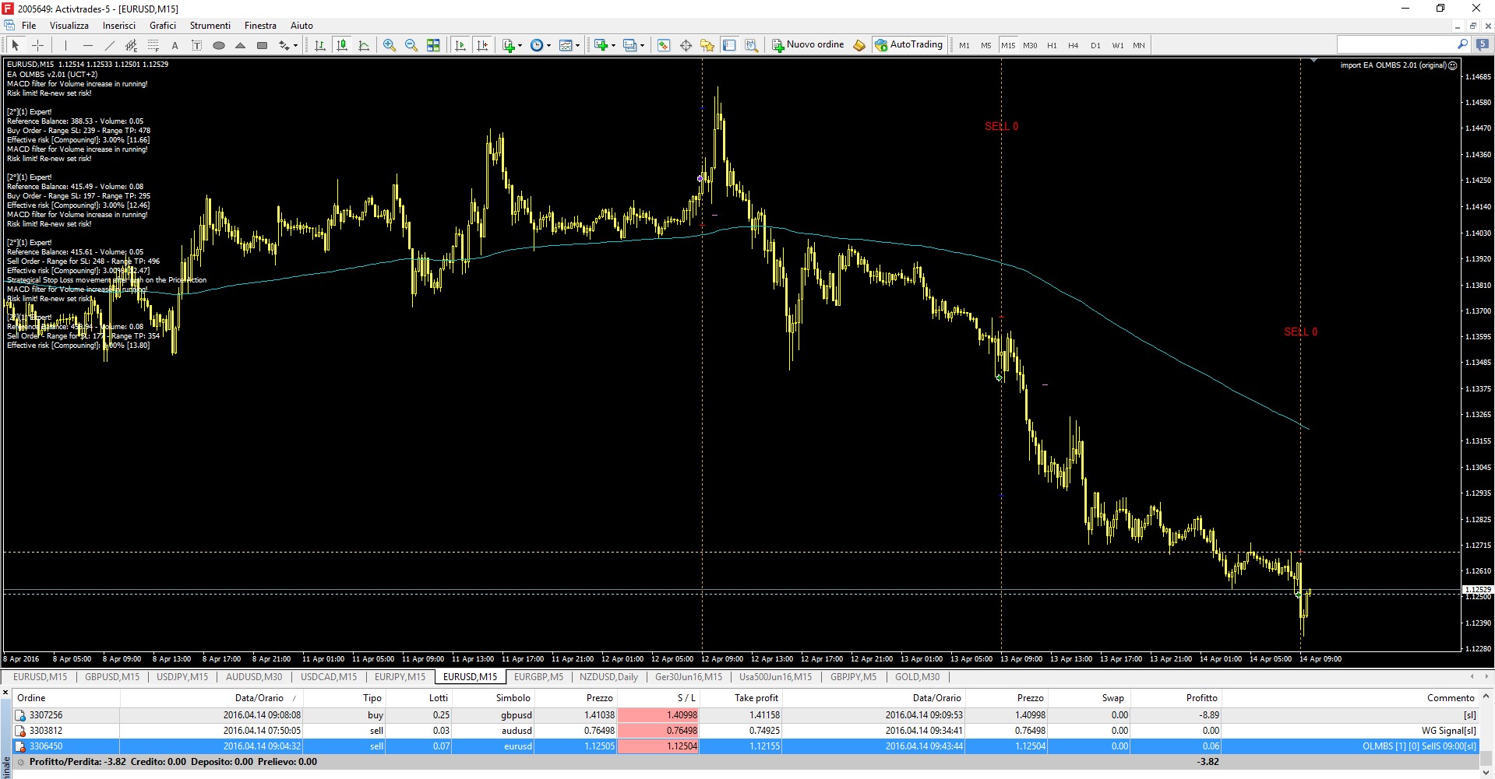The image size is (1495, 779).
Task: Open the Aiuto menu
Action: [301, 26]
